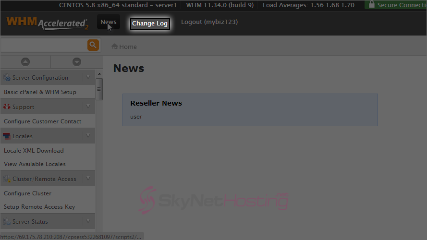Open Basic cPanel & WHM Setup
The width and height of the screenshot is (427, 240).
point(40,92)
